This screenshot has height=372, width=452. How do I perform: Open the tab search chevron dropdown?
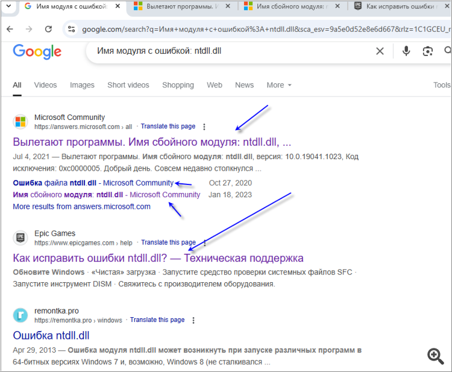(8, 6)
